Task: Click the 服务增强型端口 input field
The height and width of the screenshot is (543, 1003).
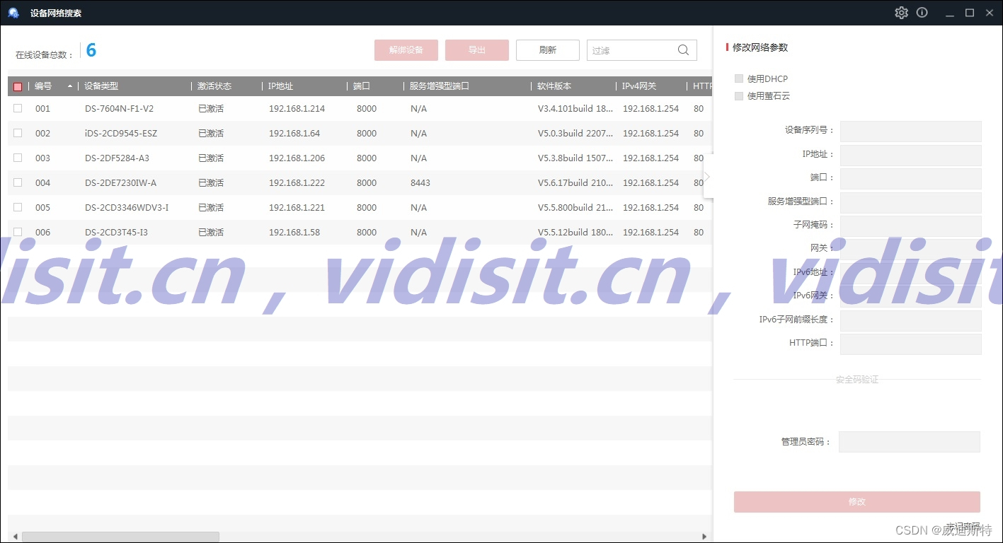Action: point(911,202)
